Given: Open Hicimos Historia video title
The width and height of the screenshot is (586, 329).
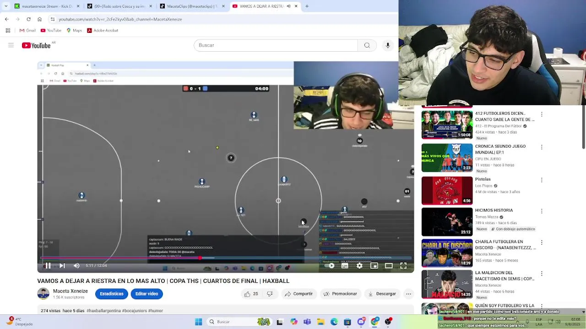Looking at the screenshot, I should [494, 210].
